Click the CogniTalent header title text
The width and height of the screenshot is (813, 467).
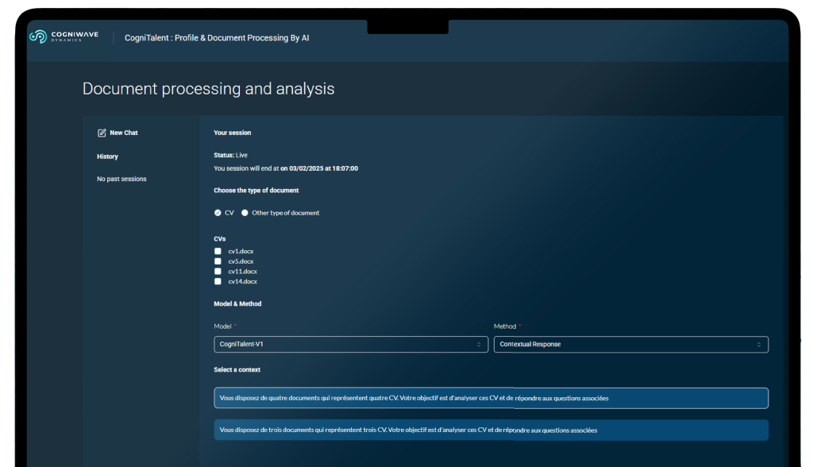click(217, 37)
